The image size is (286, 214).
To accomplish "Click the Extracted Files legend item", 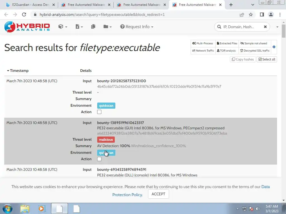I will tap(227, 43).
